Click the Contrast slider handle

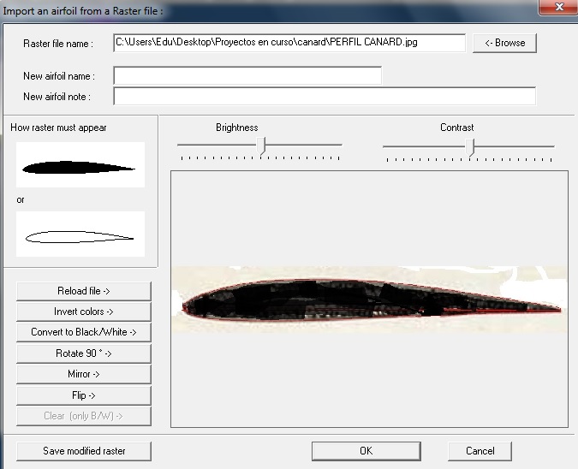pos(469,145)
